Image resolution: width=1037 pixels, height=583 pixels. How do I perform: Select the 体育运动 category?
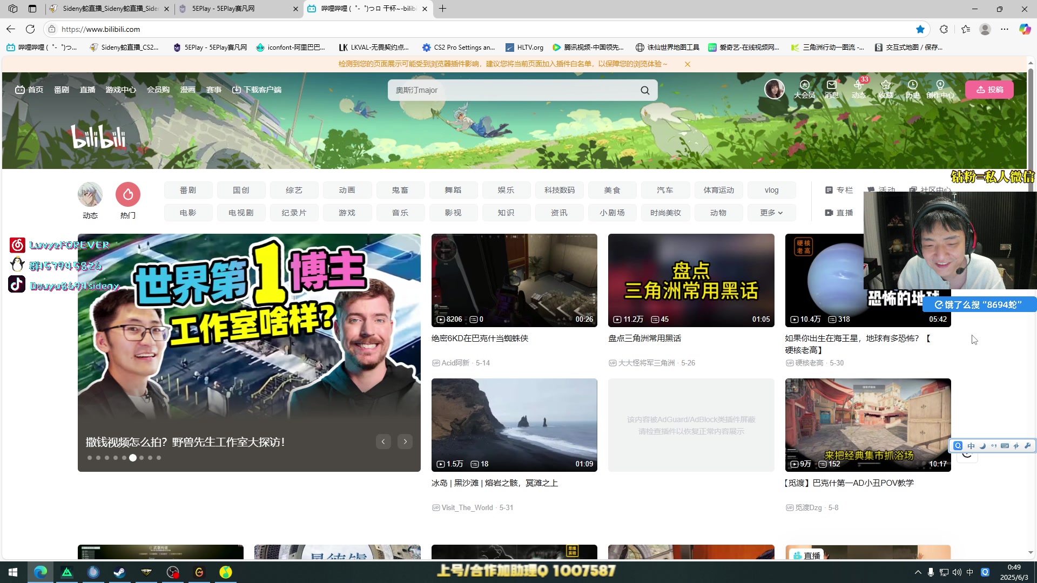coord(718,190)
